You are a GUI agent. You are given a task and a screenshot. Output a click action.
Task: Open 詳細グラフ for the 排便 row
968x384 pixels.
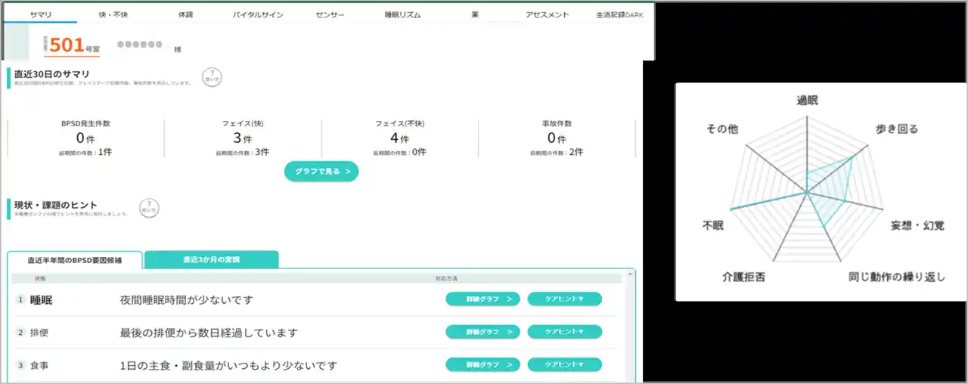click(482, 332)
